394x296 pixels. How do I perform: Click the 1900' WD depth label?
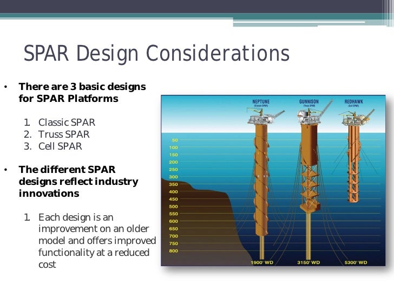click(262, 262)
